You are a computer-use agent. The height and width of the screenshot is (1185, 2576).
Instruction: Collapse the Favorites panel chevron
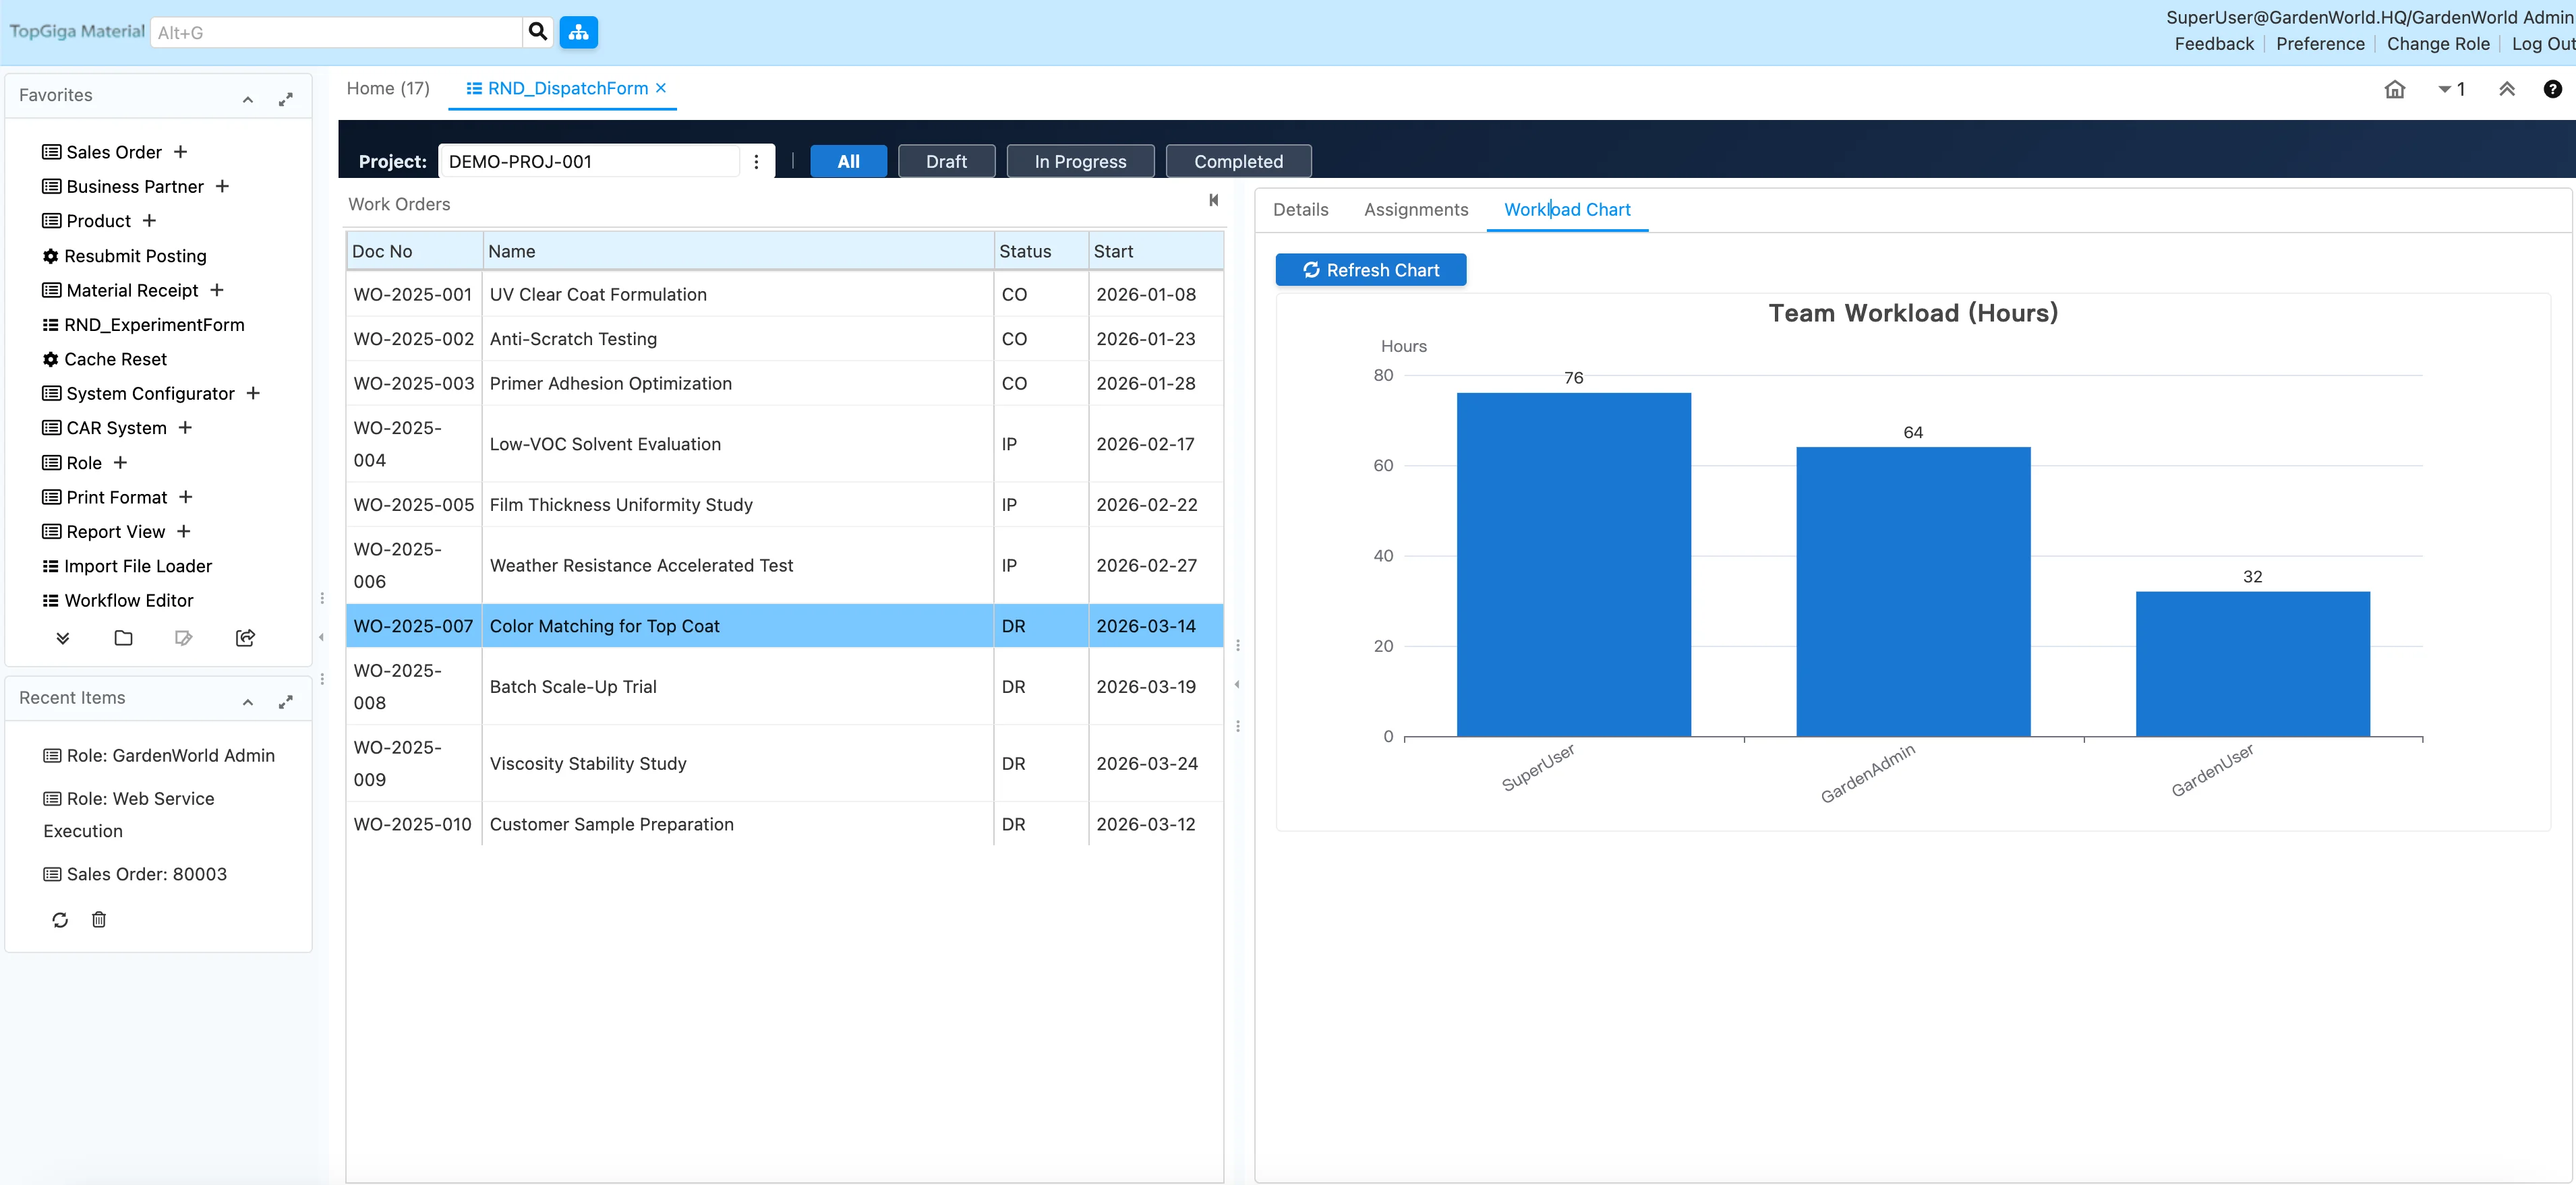248,99
